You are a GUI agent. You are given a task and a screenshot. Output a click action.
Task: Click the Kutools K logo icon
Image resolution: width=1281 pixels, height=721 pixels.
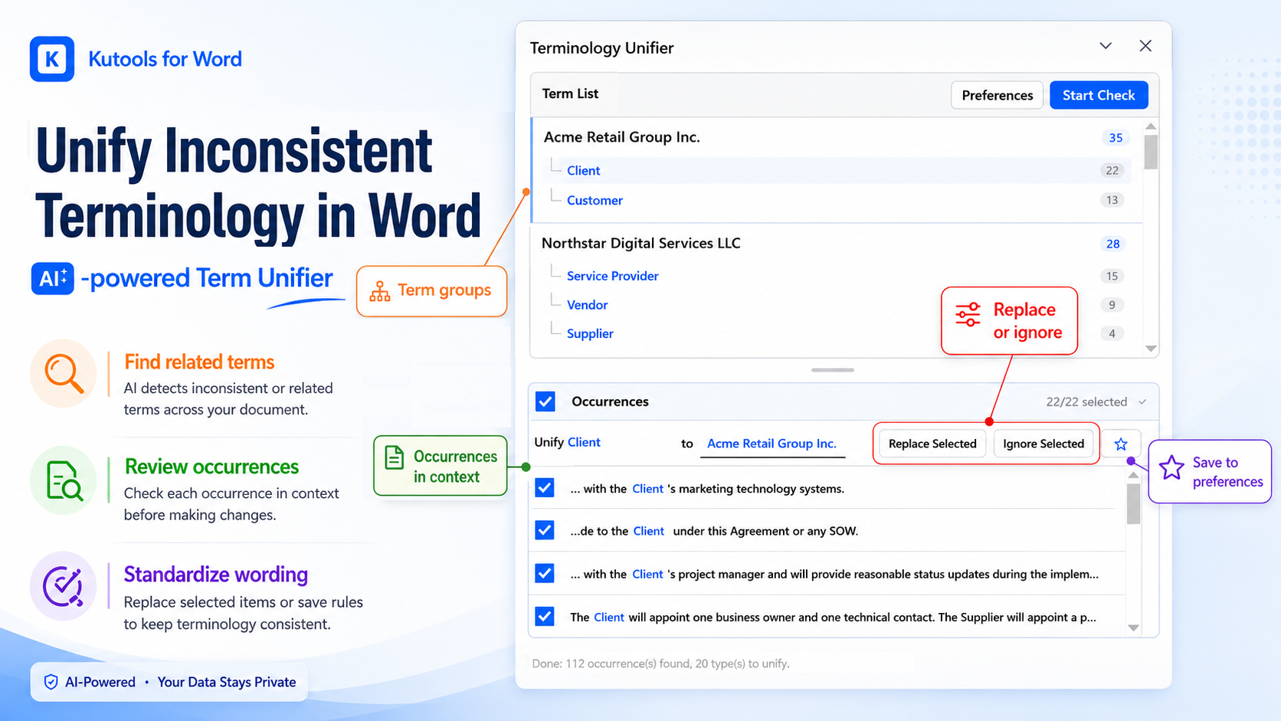52,59
